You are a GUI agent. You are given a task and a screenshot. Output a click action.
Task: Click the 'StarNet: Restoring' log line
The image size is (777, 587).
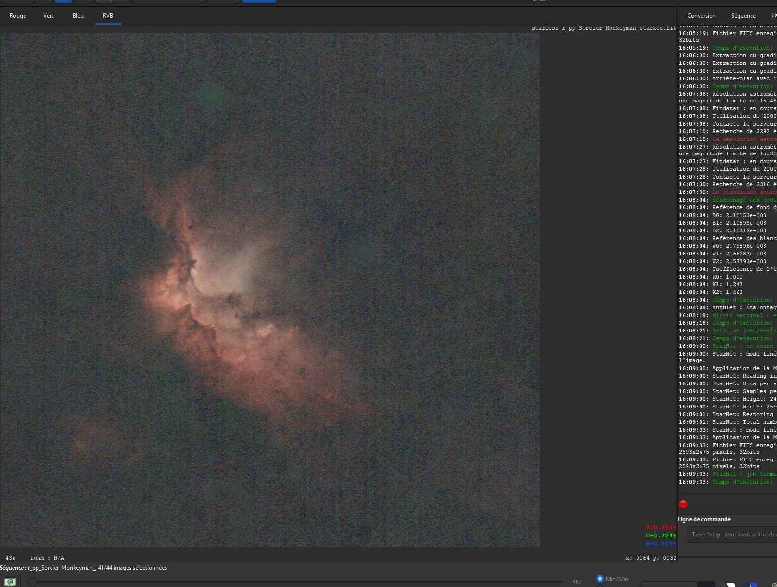point(727,414)
